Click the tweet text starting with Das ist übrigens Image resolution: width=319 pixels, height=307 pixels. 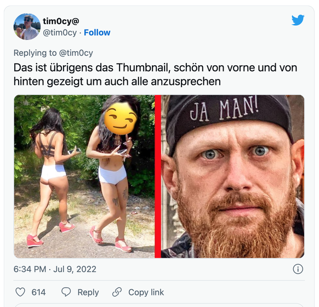point(155,75)
